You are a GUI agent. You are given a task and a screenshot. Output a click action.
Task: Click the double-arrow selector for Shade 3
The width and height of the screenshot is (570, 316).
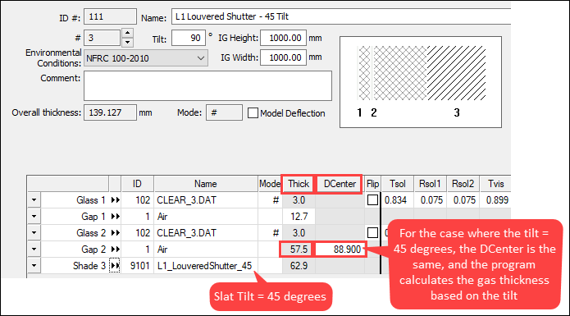115,266
